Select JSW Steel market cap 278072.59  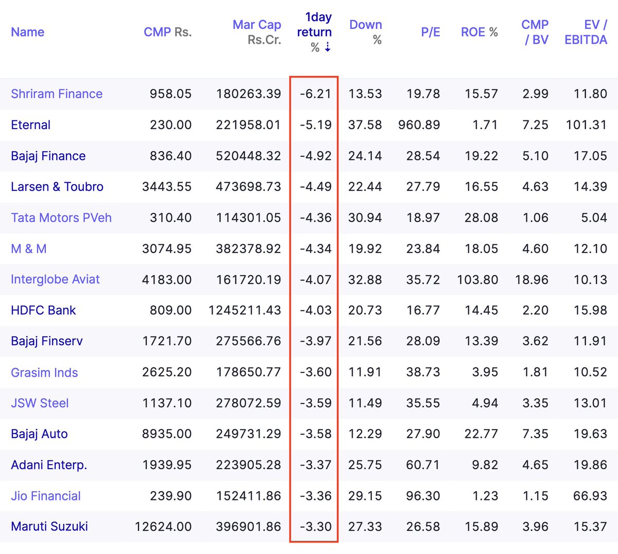tap(249, 403)
